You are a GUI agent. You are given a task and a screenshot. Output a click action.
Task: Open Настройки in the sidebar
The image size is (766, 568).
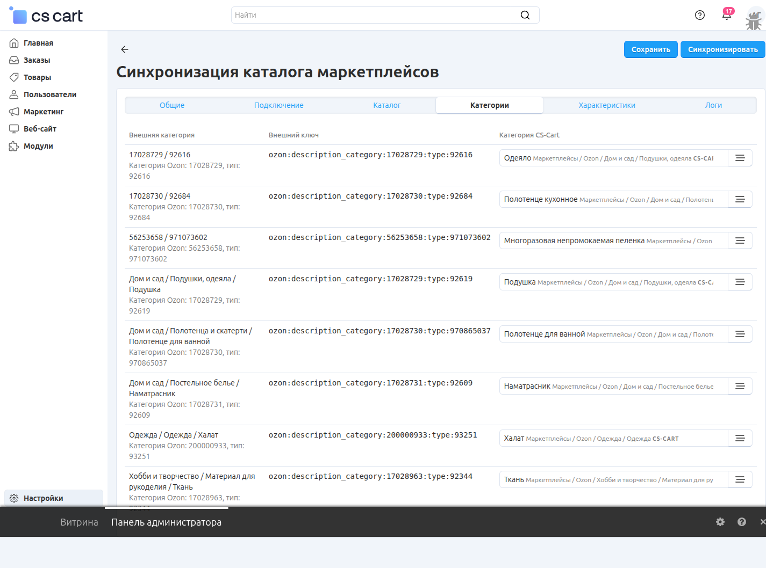click(x=54, y=498)
